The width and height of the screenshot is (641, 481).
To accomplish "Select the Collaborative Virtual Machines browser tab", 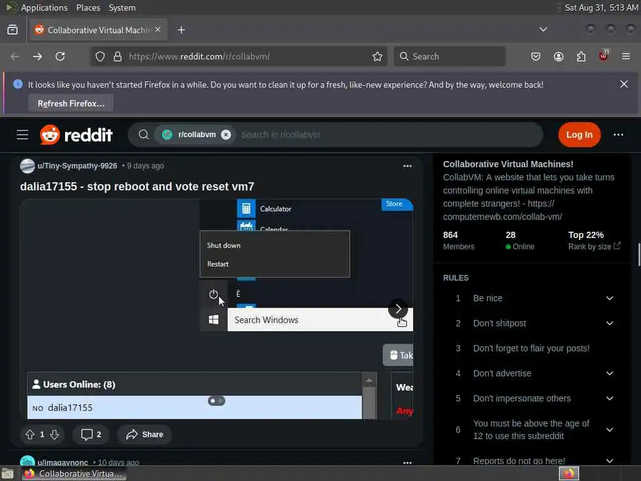I will (x=98, y=30).
